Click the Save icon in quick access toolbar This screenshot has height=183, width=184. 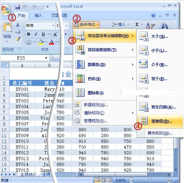18,6
